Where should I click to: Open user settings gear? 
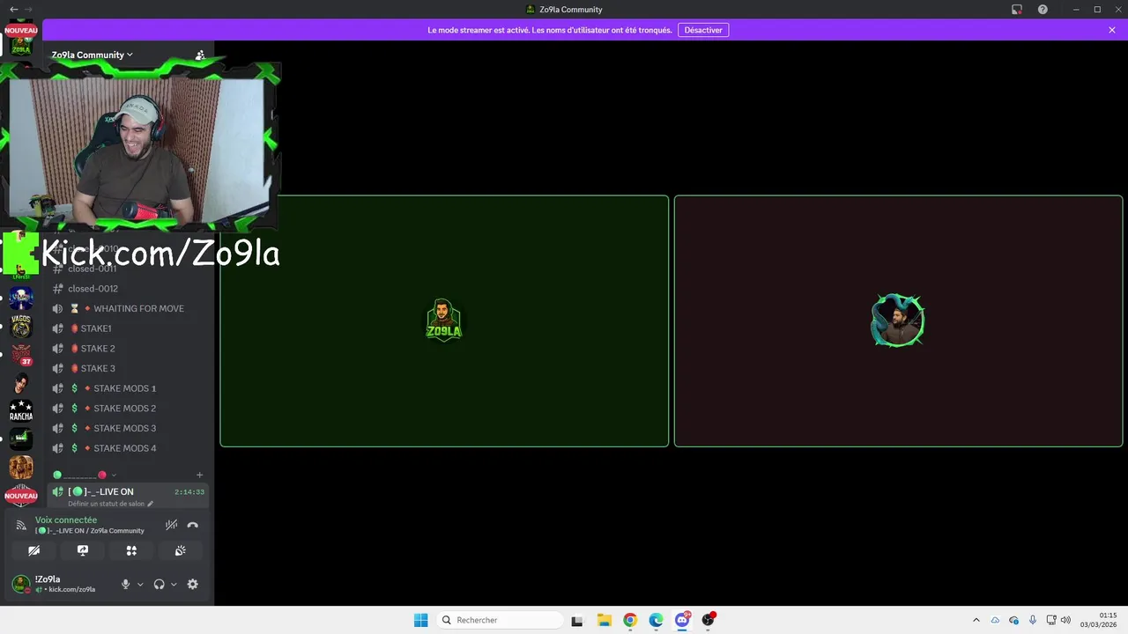click(193, 584)
